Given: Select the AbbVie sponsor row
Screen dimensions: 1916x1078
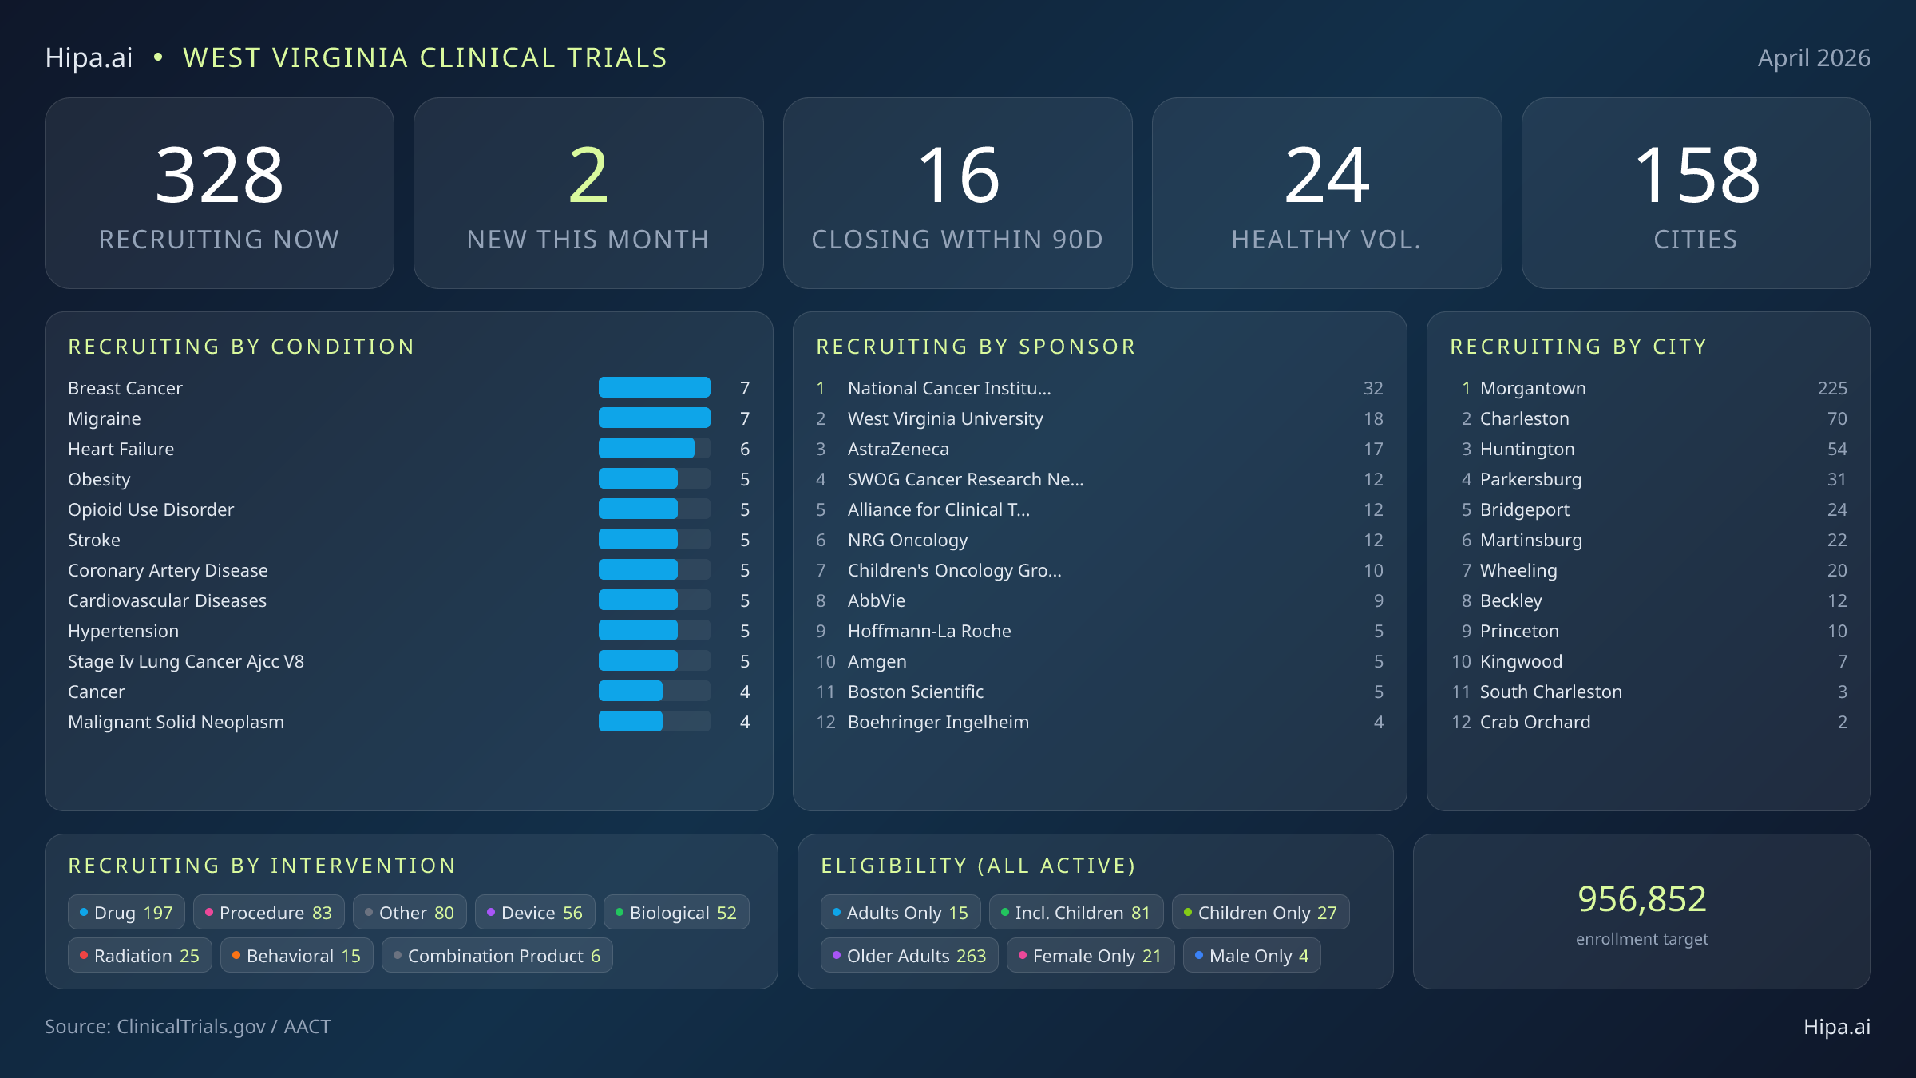Looking at the screenshot, I should tap(1099, 600).
